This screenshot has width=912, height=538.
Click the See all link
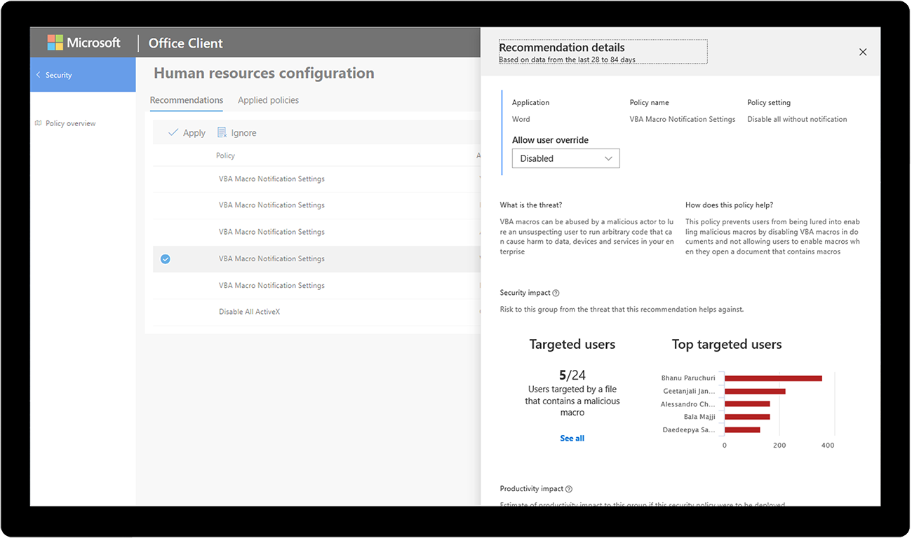[x=572, y=438]
